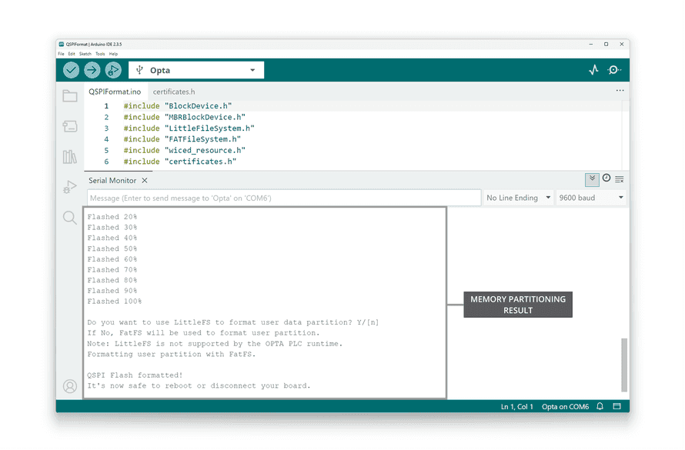Toggle autoscroll in Serial Monitor

pyautogui.click(x=591, y=178)
